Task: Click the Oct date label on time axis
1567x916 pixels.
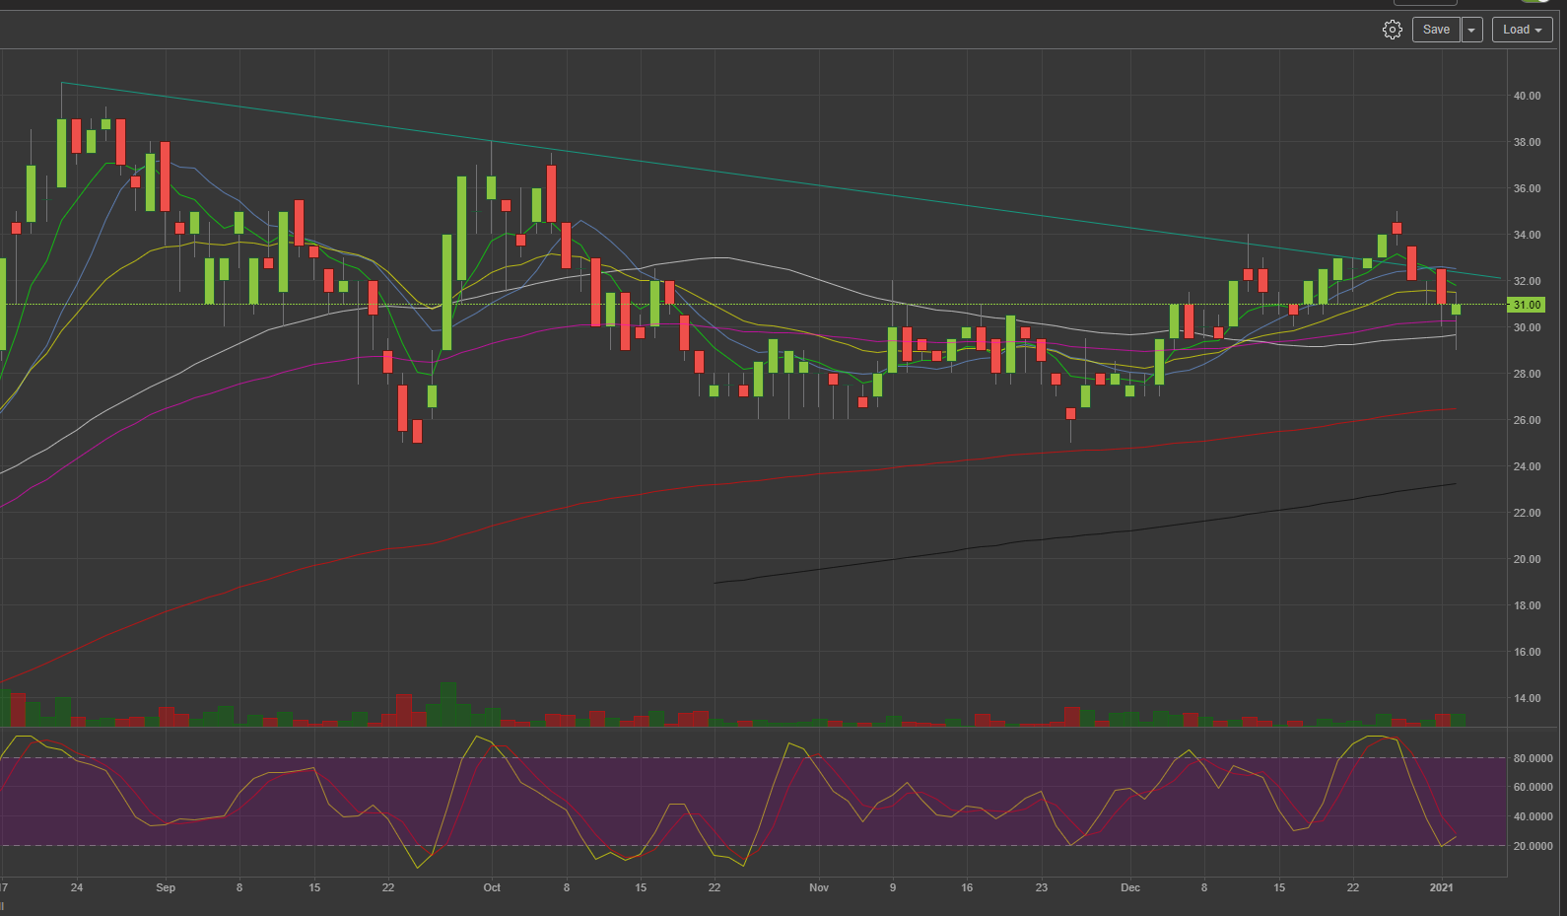Action: pyautogui.click(x=492, y=887)
